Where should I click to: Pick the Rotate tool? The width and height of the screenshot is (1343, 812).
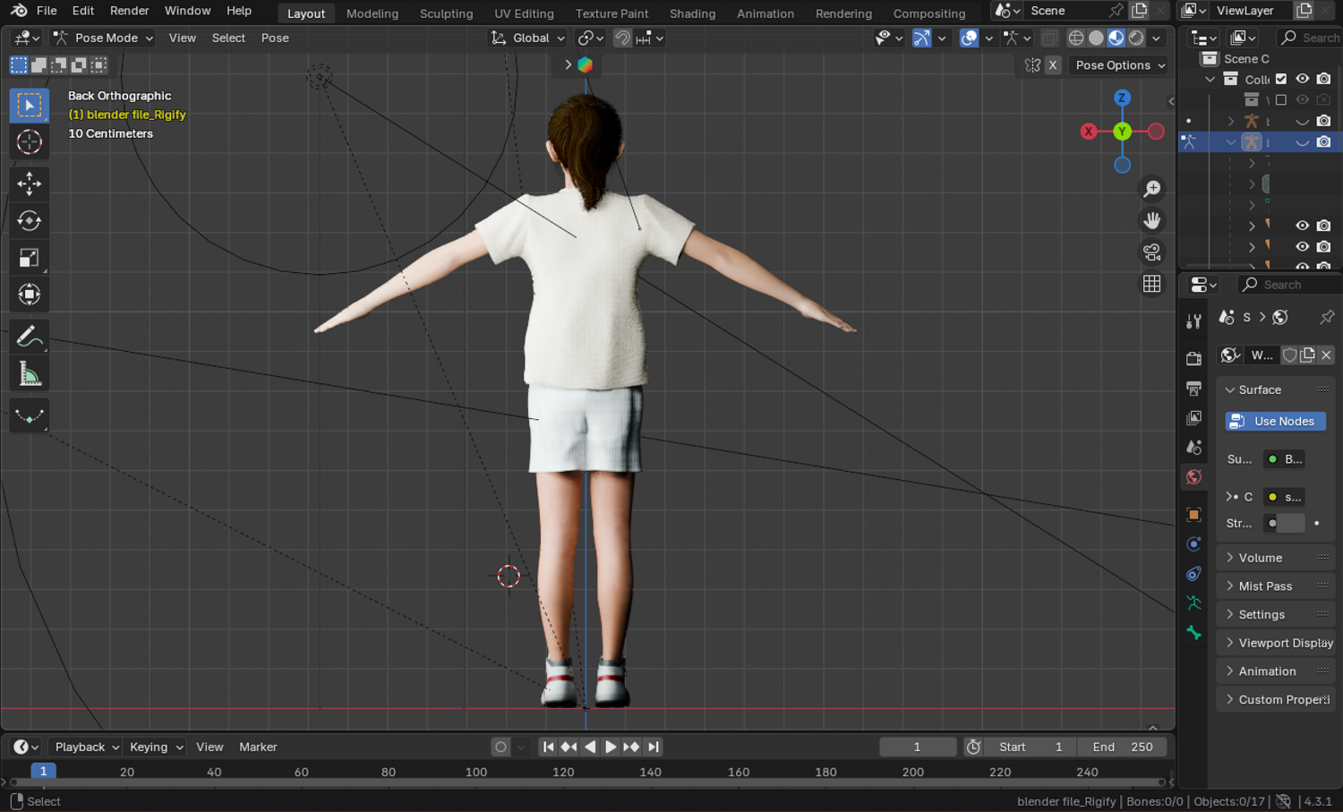coord(29,220)
